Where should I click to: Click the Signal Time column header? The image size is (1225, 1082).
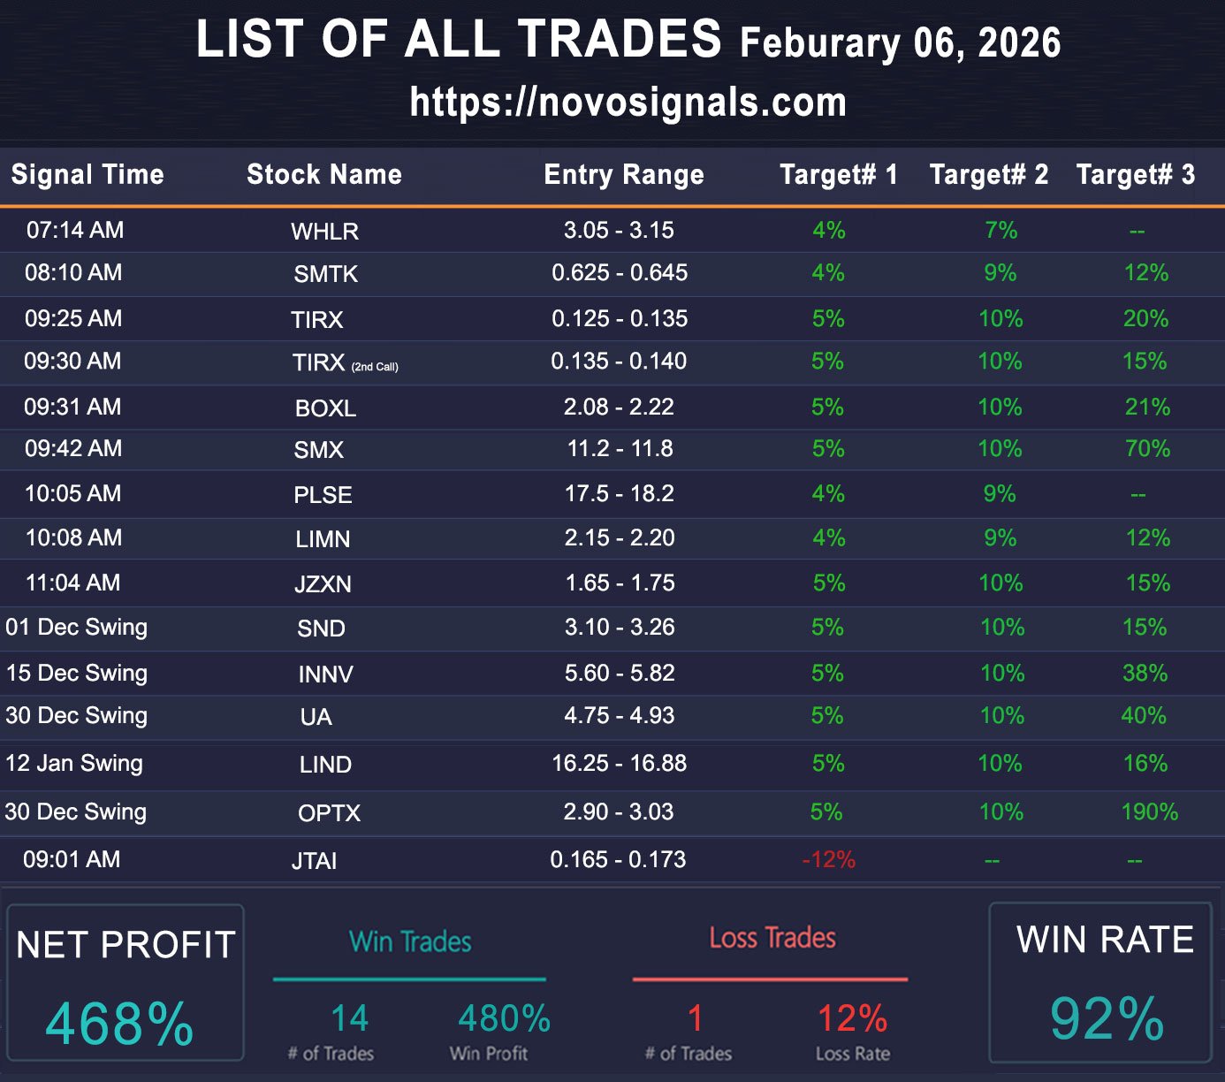[x=87, y=174]
